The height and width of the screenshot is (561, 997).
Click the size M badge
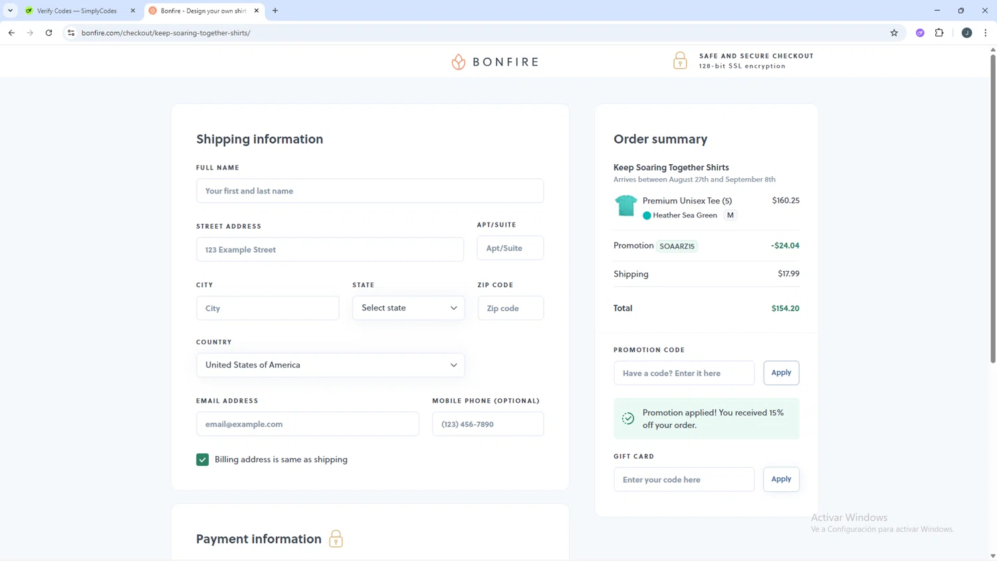tap(730, 215)
